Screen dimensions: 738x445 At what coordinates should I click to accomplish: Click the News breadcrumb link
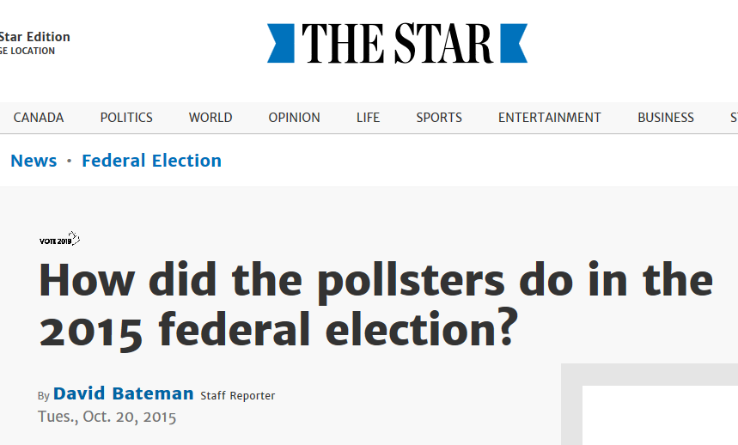[x=34, y=161]
